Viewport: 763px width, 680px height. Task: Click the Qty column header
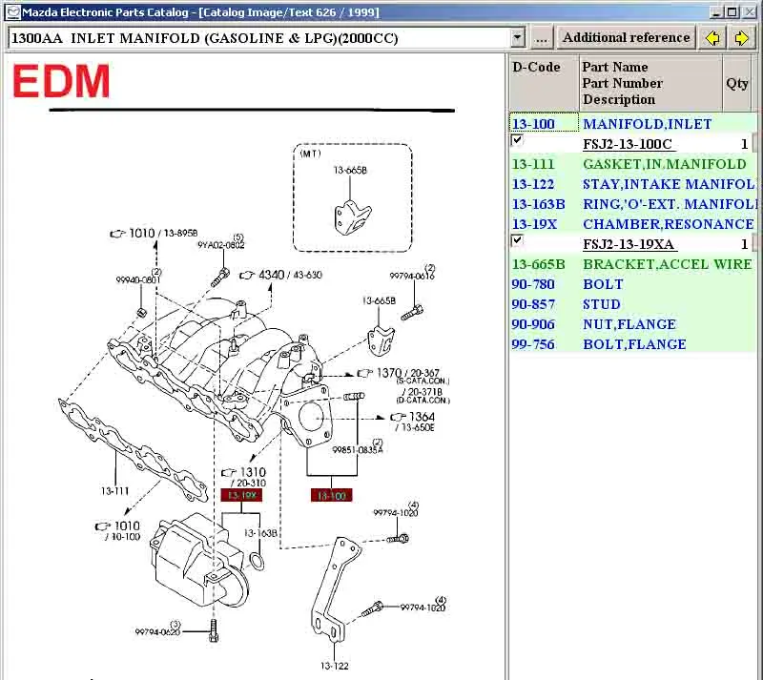737,83
